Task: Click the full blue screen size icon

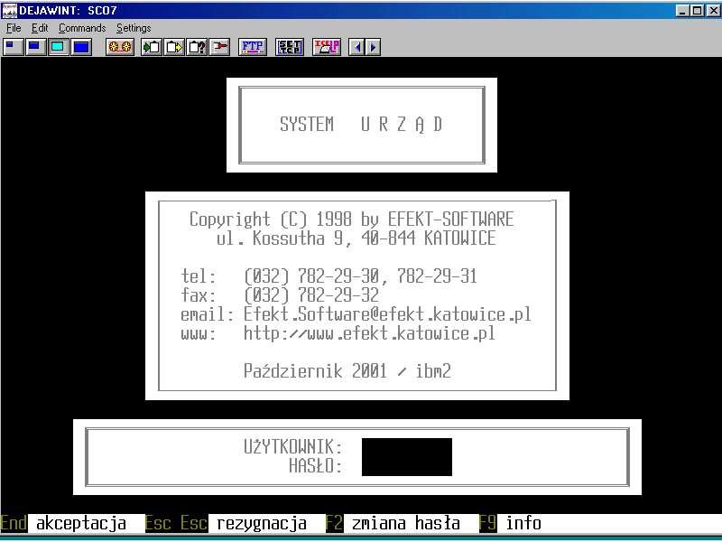Action: pyautogui.click(x=81, y=47)
